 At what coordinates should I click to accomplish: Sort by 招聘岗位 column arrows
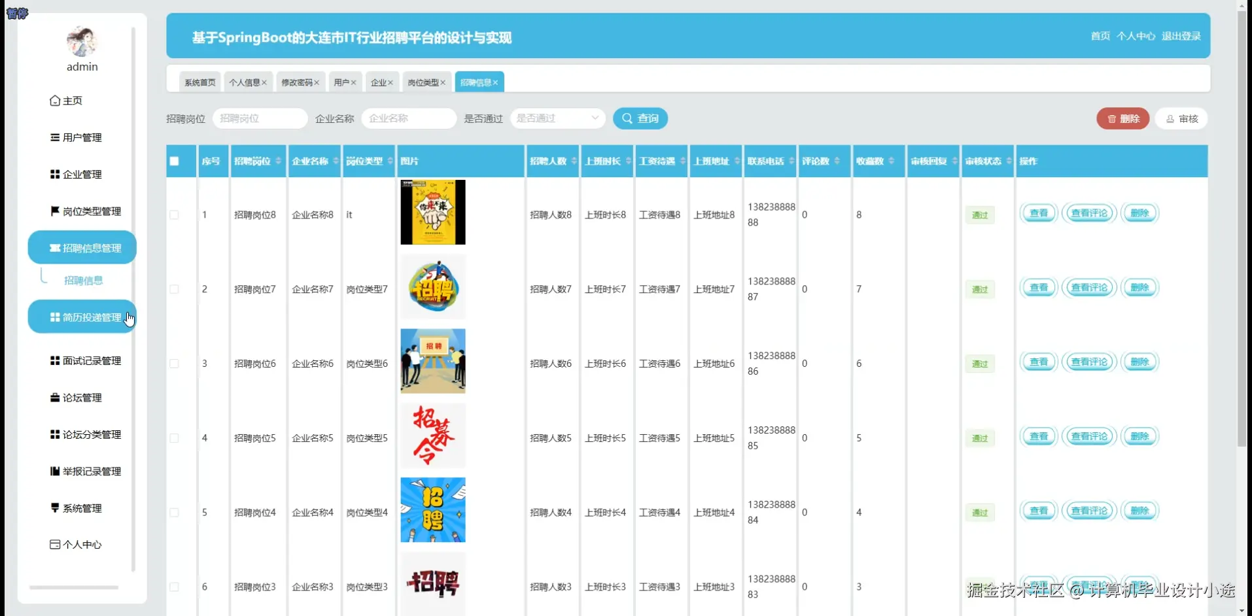(x=279, y=161)
